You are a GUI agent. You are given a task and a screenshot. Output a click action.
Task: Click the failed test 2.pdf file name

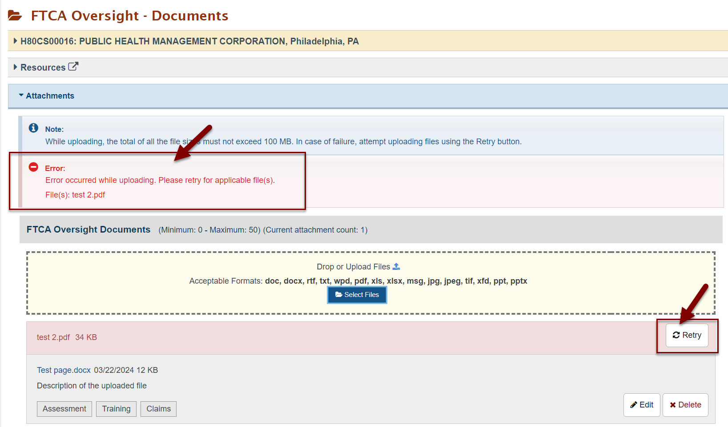pyautogui.click(x=53, y=337)
